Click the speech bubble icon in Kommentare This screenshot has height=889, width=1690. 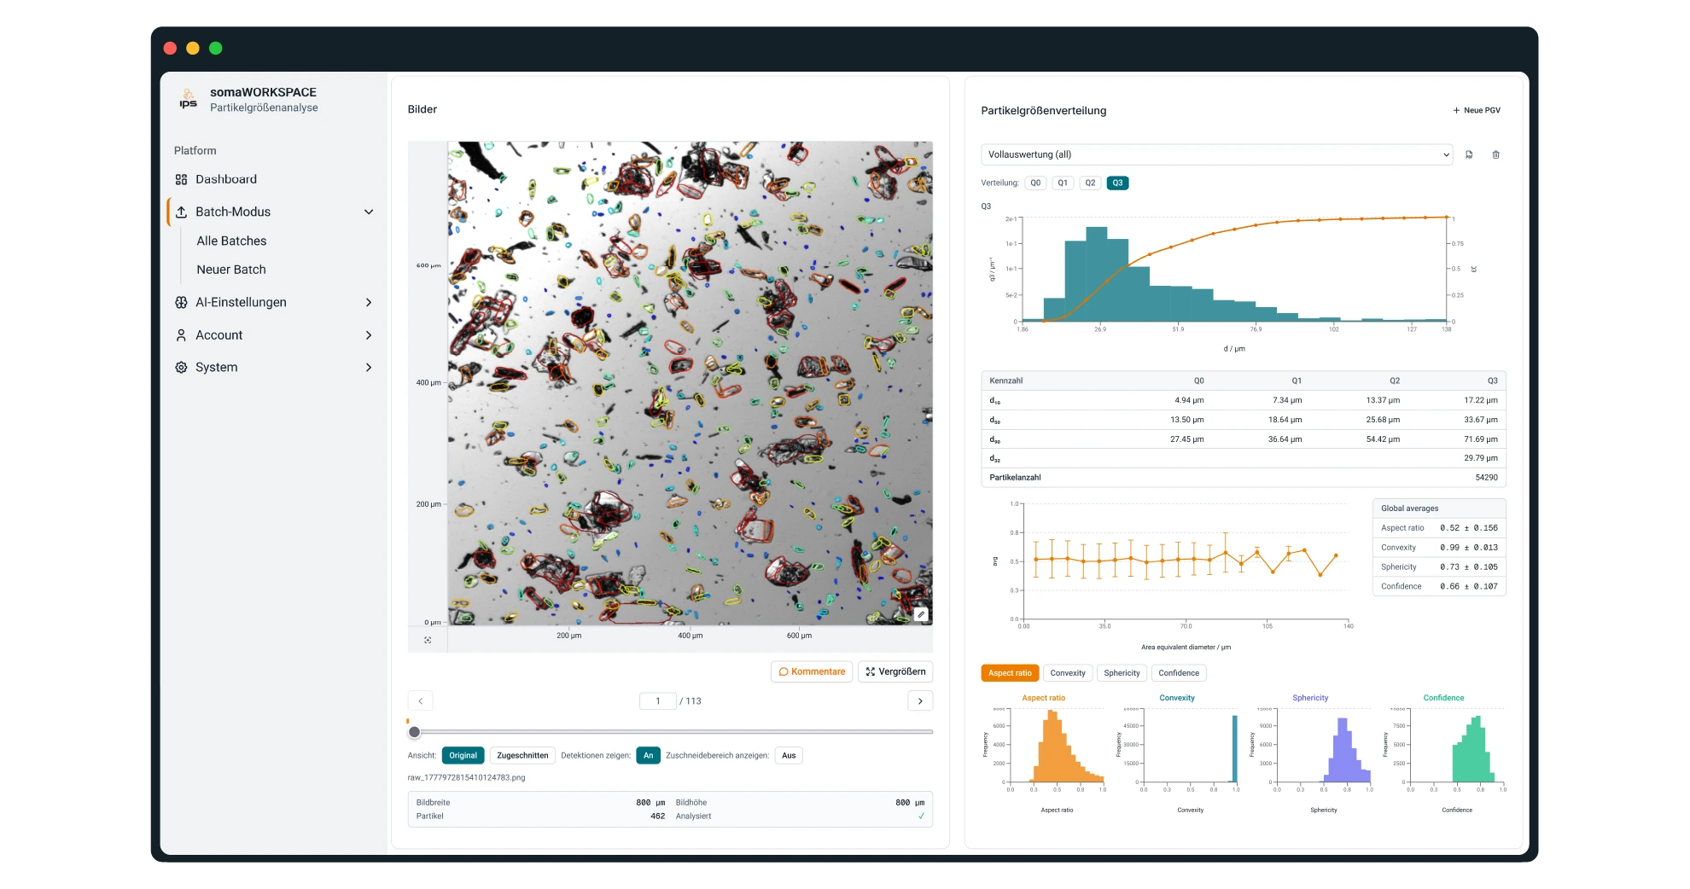coord(784,672)
